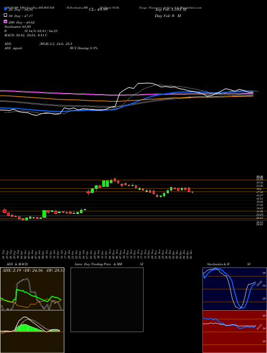
Task: Click the 'ADX signal:' label
Action: point(13,48)
